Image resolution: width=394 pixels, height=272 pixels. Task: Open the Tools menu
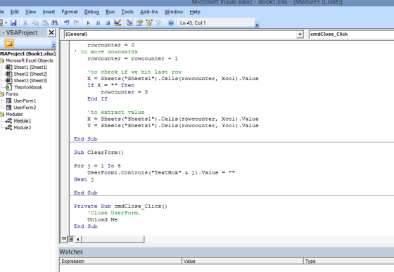tap(127, 12)
